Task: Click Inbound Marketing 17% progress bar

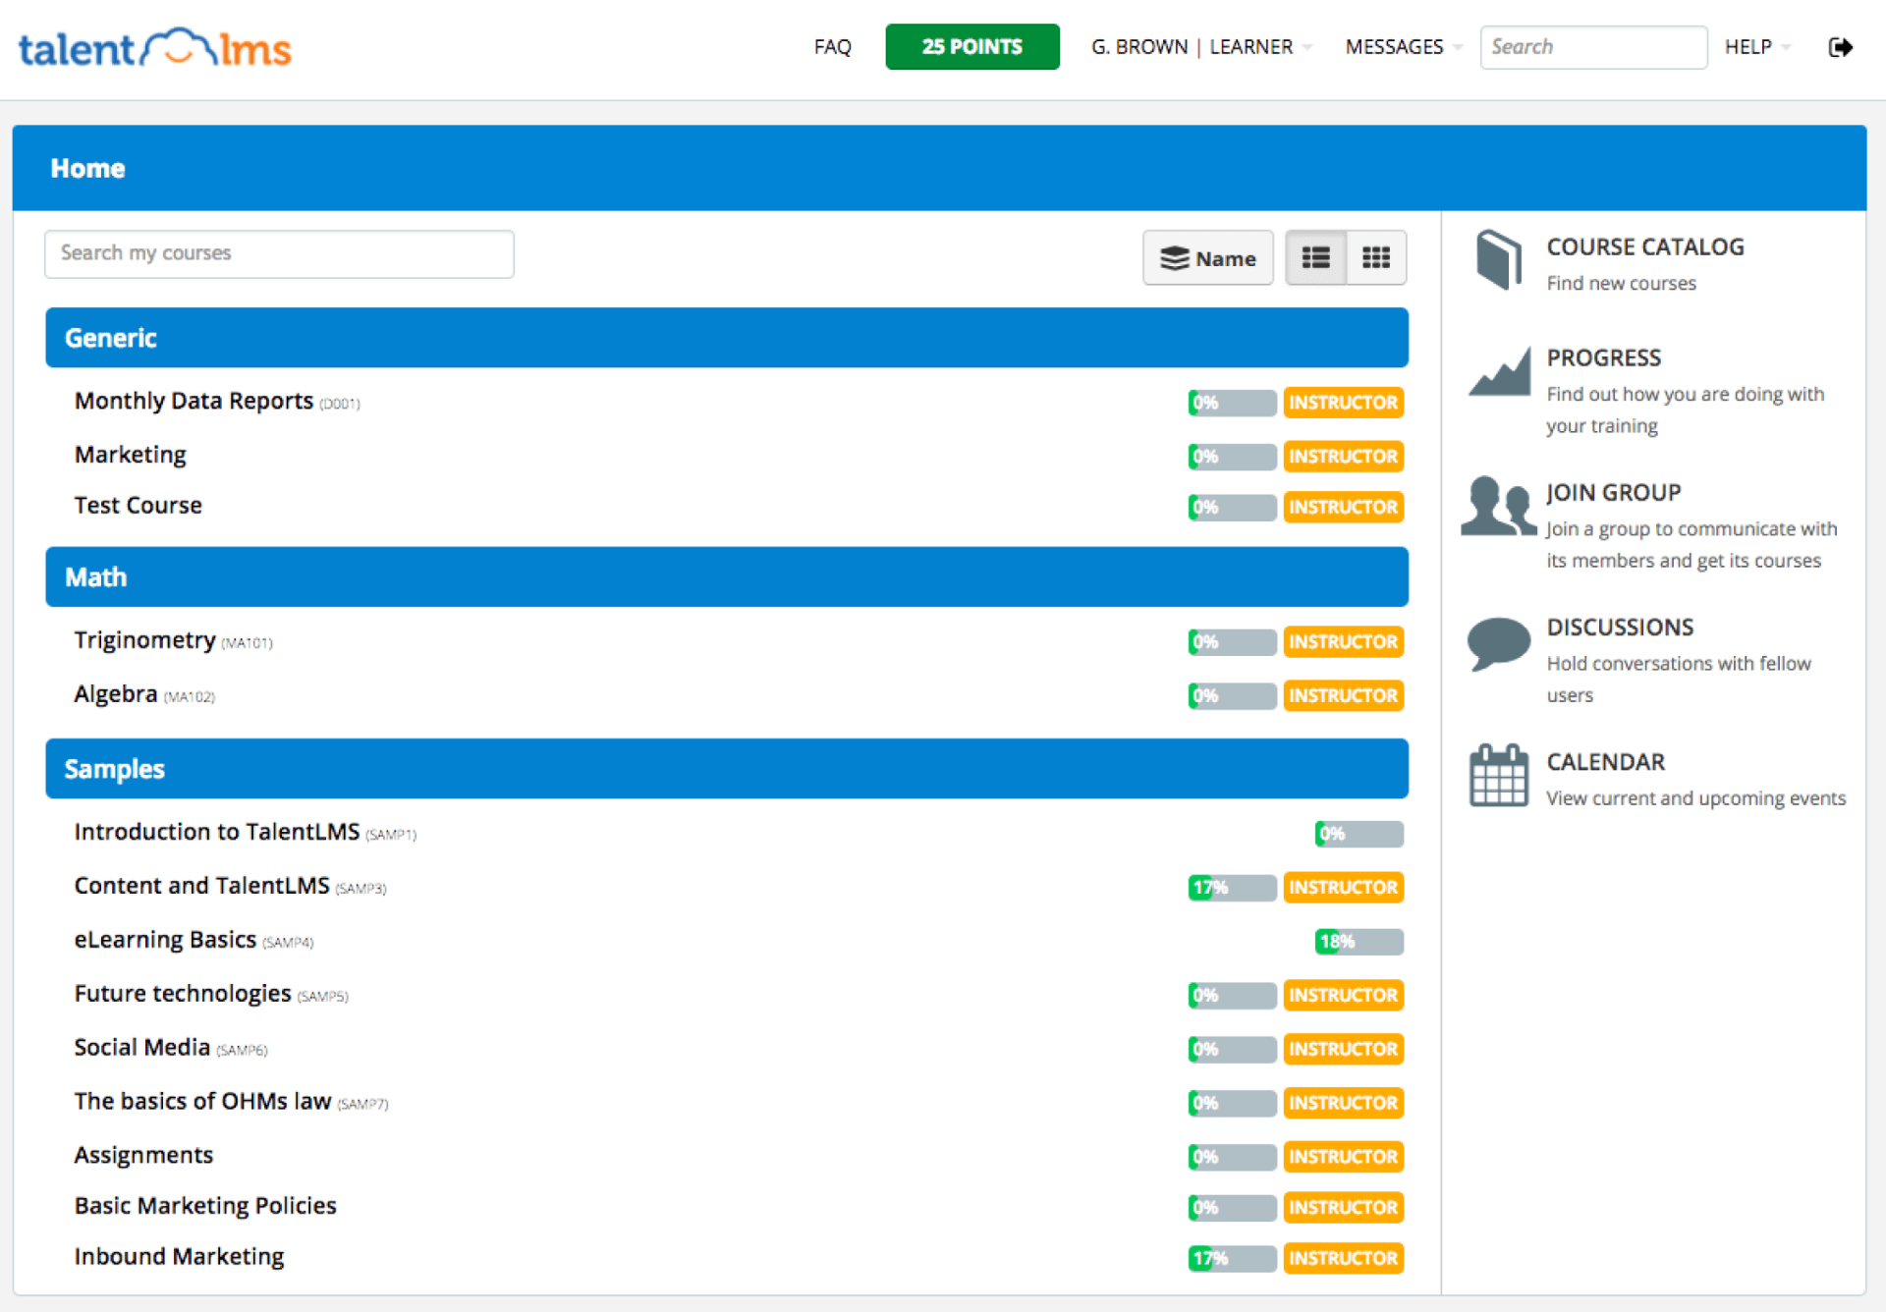Action: [1232, 1259]
